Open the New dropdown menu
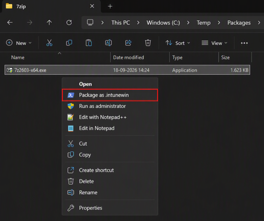264x221 pixels. click(x=19, y=43)
